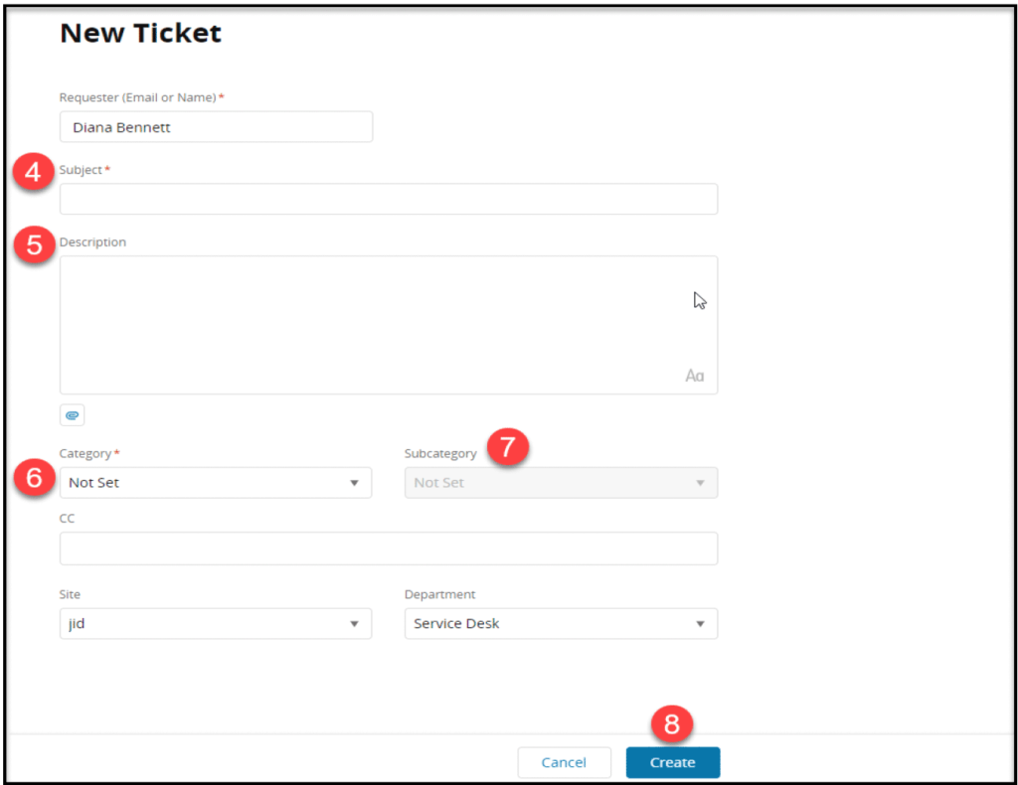1018x785 pixels.
Task: Focus the CC input field
Action: pyautogui.click(x=389, y=549)
